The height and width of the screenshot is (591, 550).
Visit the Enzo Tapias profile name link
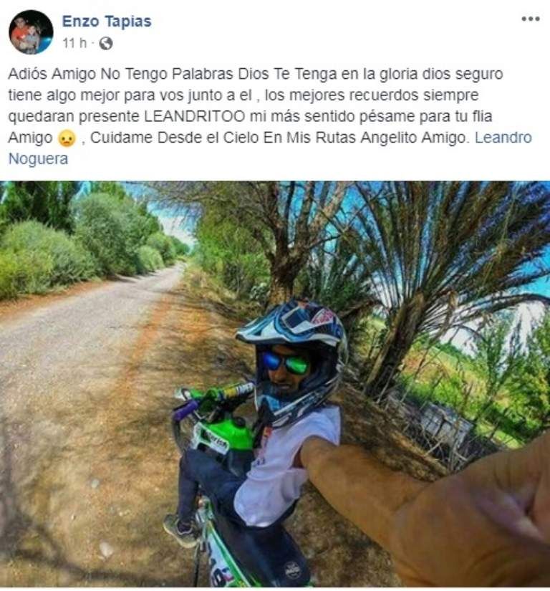point(107,21)
